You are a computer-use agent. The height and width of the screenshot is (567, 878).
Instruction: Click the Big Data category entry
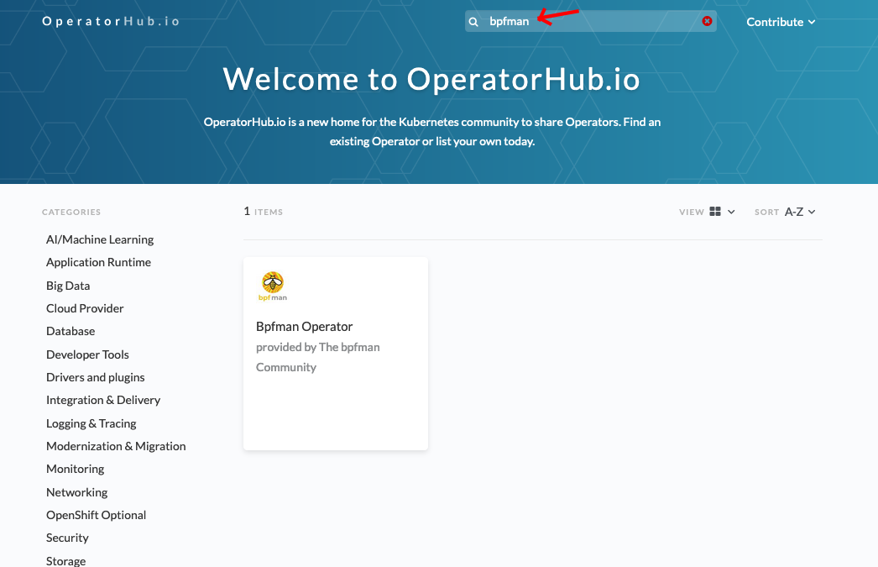68,285
